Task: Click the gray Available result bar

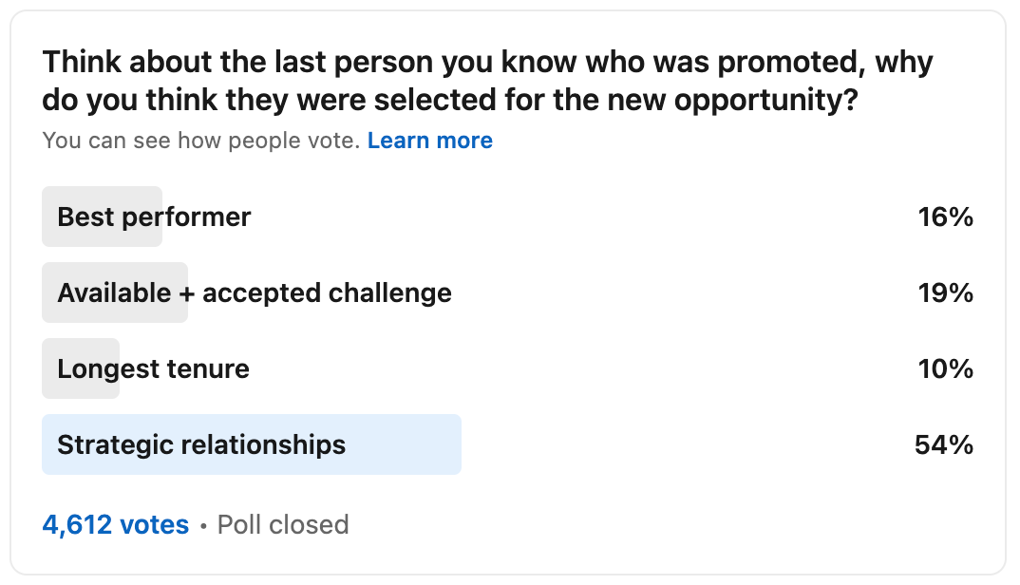Action: coord(115,292)
